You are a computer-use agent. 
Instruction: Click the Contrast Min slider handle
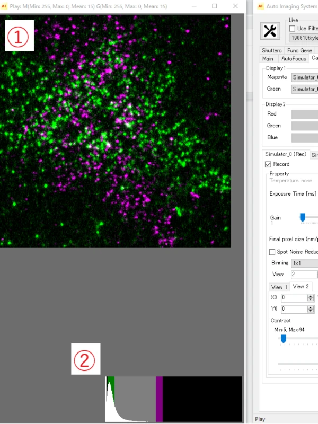[x=284, y=339]
